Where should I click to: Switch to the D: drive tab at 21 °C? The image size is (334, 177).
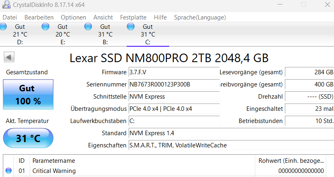pyautogui.click(x=20, y=34)
